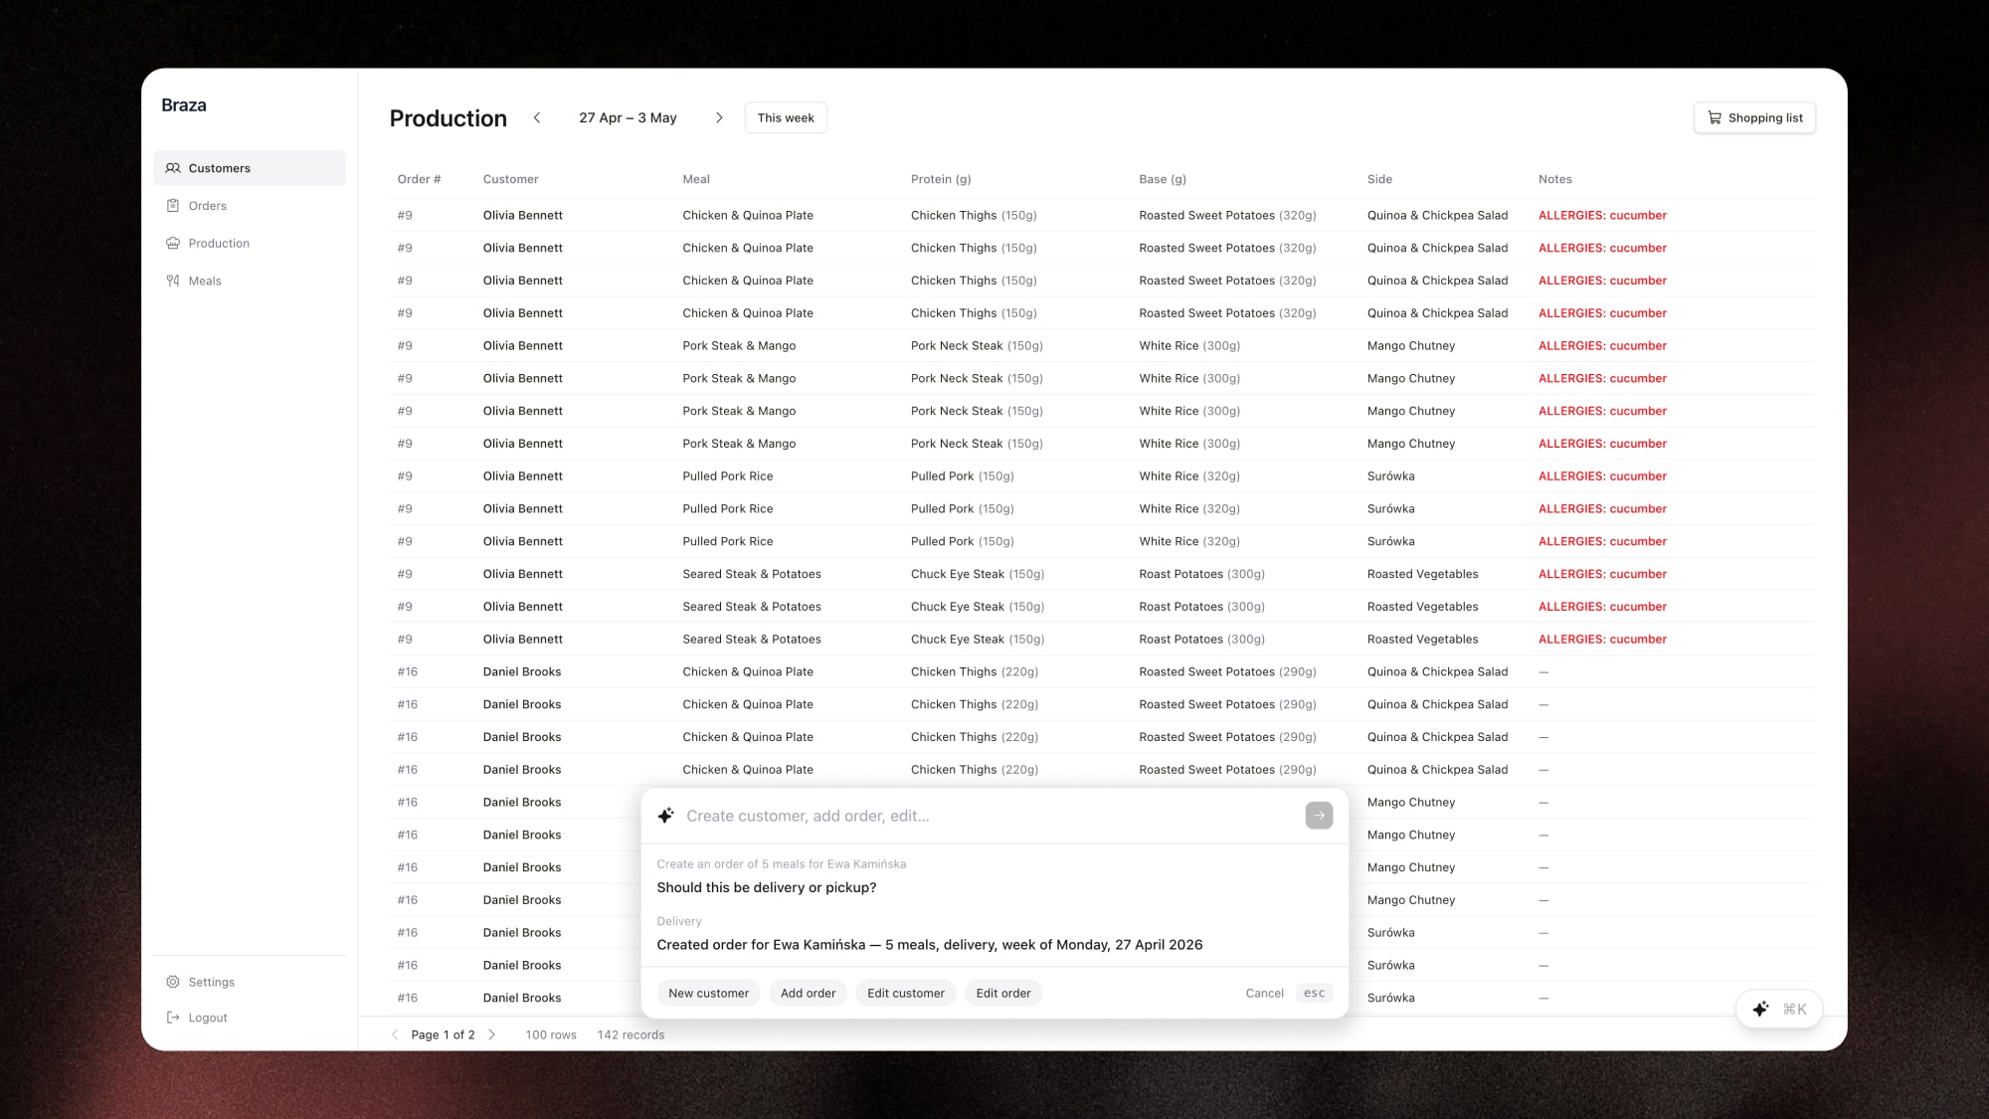The image size is (1989, 1119).
Task: Click the esc key badge
Action: [1314, 993]
